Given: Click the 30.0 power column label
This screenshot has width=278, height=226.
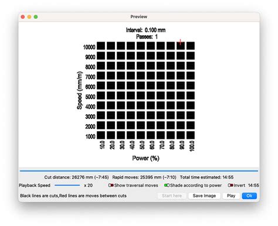Looking at the screenshot, I should [122, 145].
